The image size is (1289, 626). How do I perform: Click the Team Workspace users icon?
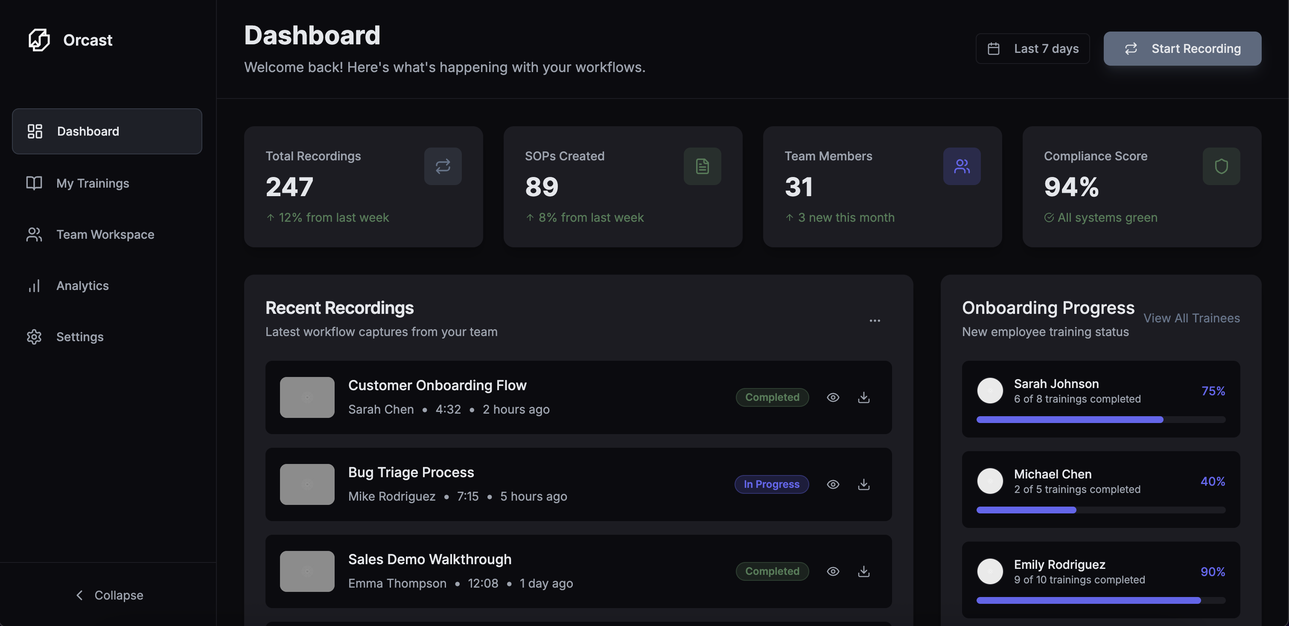click(x=34, y=234)
